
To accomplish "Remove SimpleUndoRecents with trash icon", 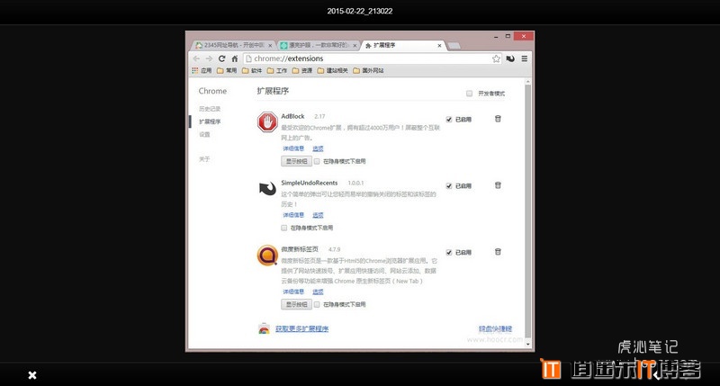I will click(x=498, y=185).
